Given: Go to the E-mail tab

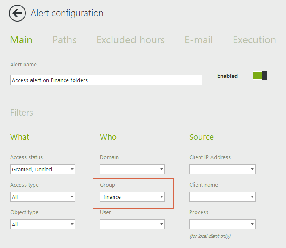Looking at the screenshot, I should pos(199,40).
